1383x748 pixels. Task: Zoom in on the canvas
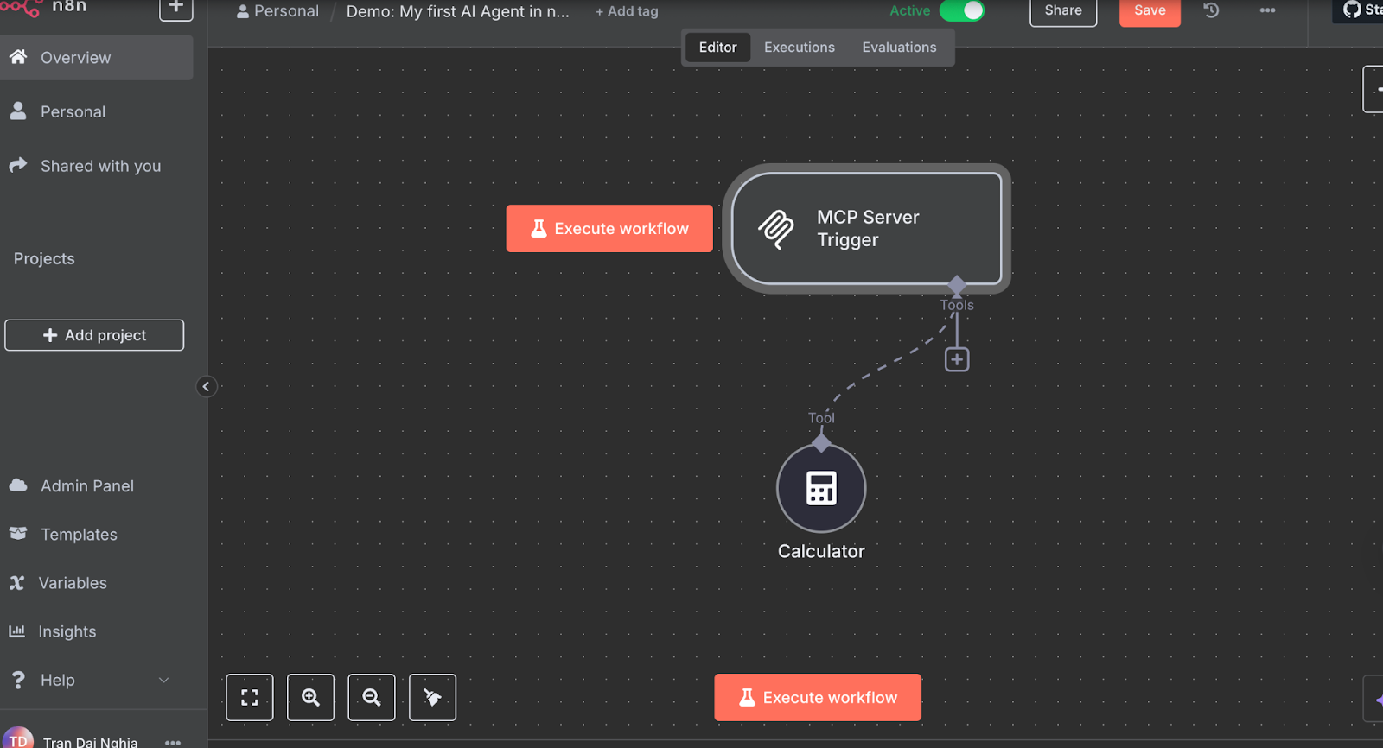(310, 697)
